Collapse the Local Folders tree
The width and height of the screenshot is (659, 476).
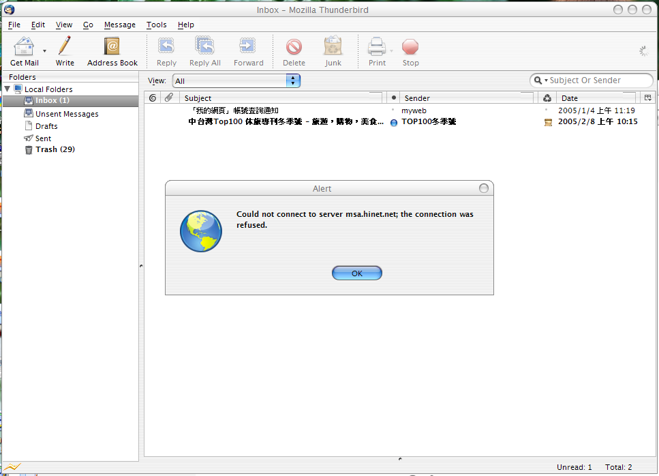click(7, 89)
